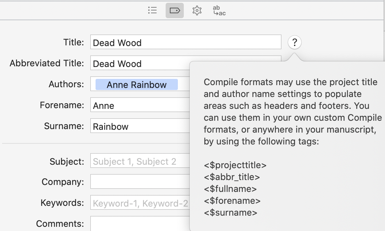Edit the Abbreviated Title field
Image resolution: width=385 pixels, height=231 pixels.
(140, 63)
